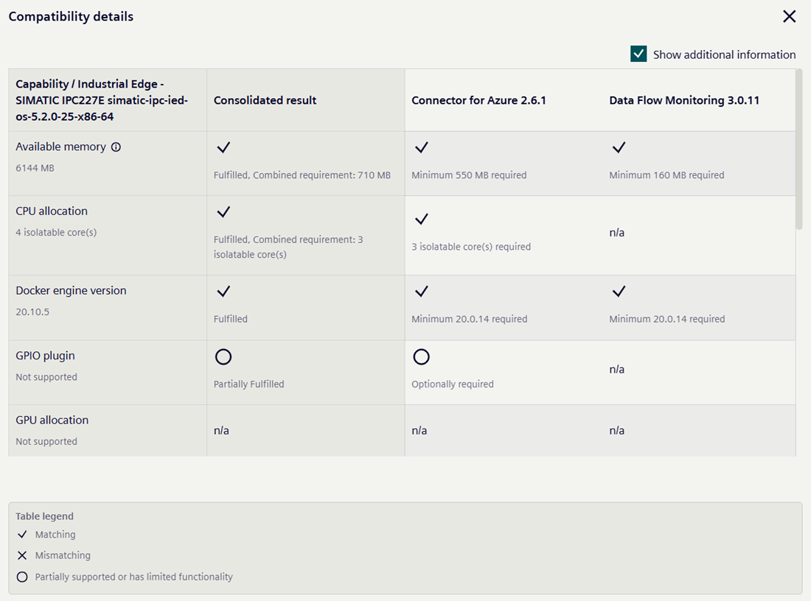Click the CPU allocation row label
The image size is (811, 601).
[x=52, y=211]
